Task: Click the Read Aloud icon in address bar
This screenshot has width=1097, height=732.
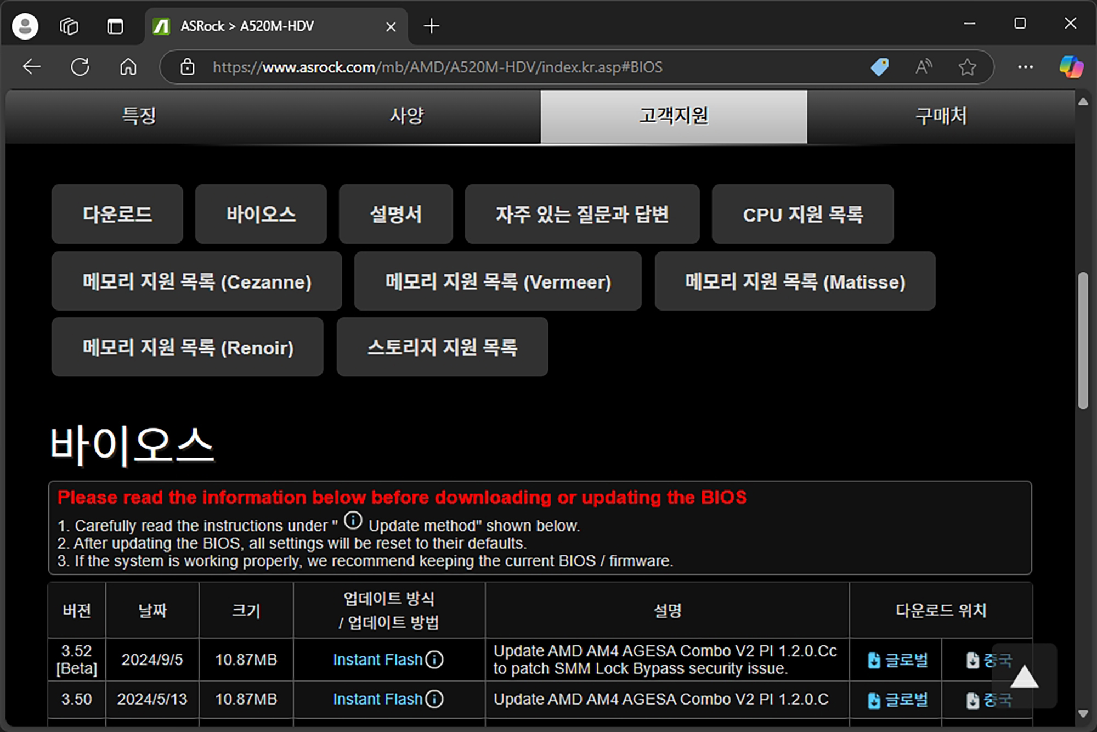Action: [924, 67]
